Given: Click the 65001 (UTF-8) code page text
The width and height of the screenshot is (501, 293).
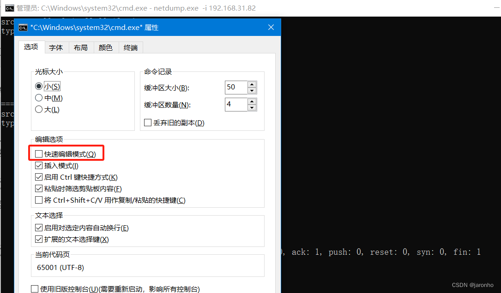Looking at the screenshot, I should pos(60,268).
